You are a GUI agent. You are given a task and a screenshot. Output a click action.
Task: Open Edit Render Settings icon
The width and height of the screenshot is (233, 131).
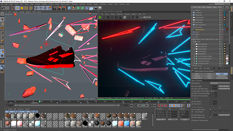(x=64, y=8)
